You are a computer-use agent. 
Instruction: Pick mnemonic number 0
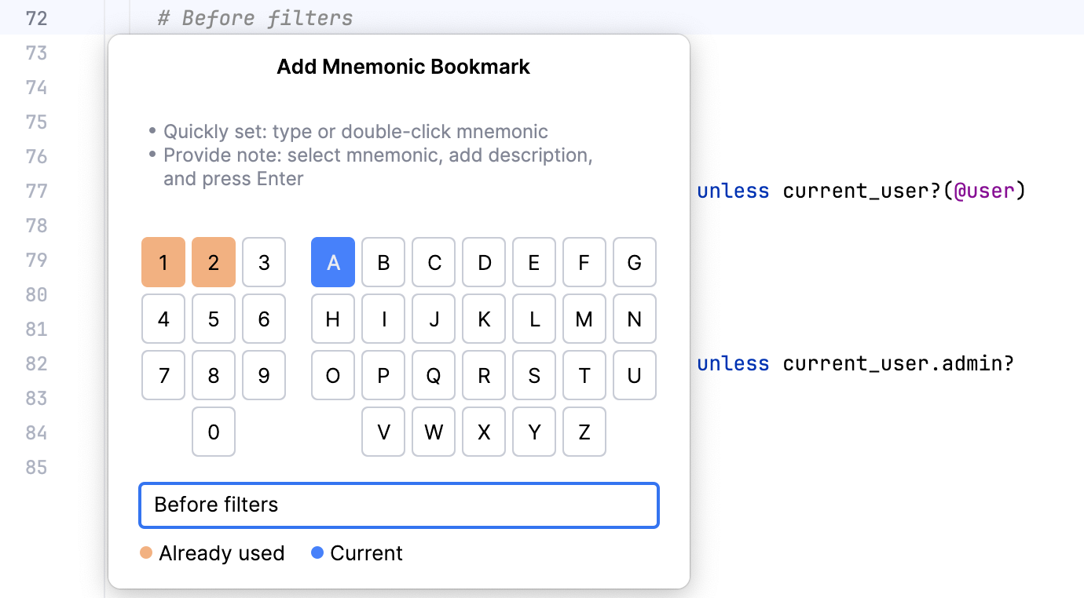tap(214, 432)
